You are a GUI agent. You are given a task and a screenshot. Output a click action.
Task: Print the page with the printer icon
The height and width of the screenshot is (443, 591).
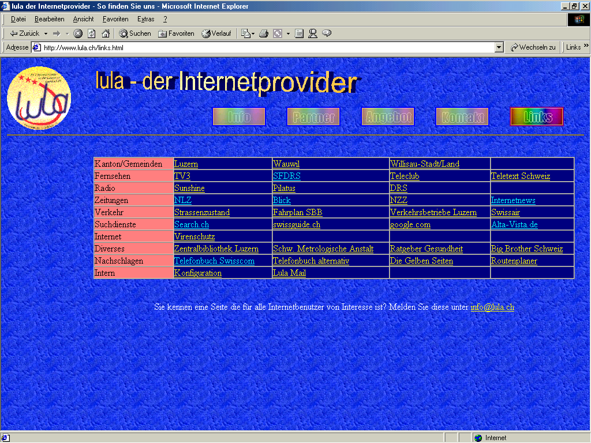(x=264, y=33)
